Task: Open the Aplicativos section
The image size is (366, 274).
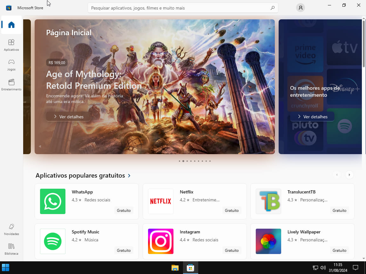Action: [x=11, y=45]
